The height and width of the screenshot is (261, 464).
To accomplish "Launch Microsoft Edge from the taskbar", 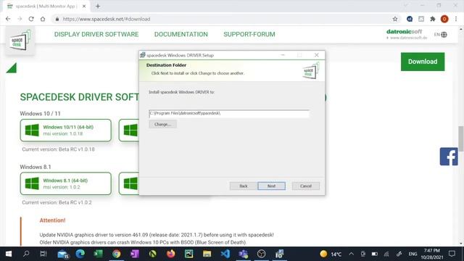I will [x=80, y=254].
